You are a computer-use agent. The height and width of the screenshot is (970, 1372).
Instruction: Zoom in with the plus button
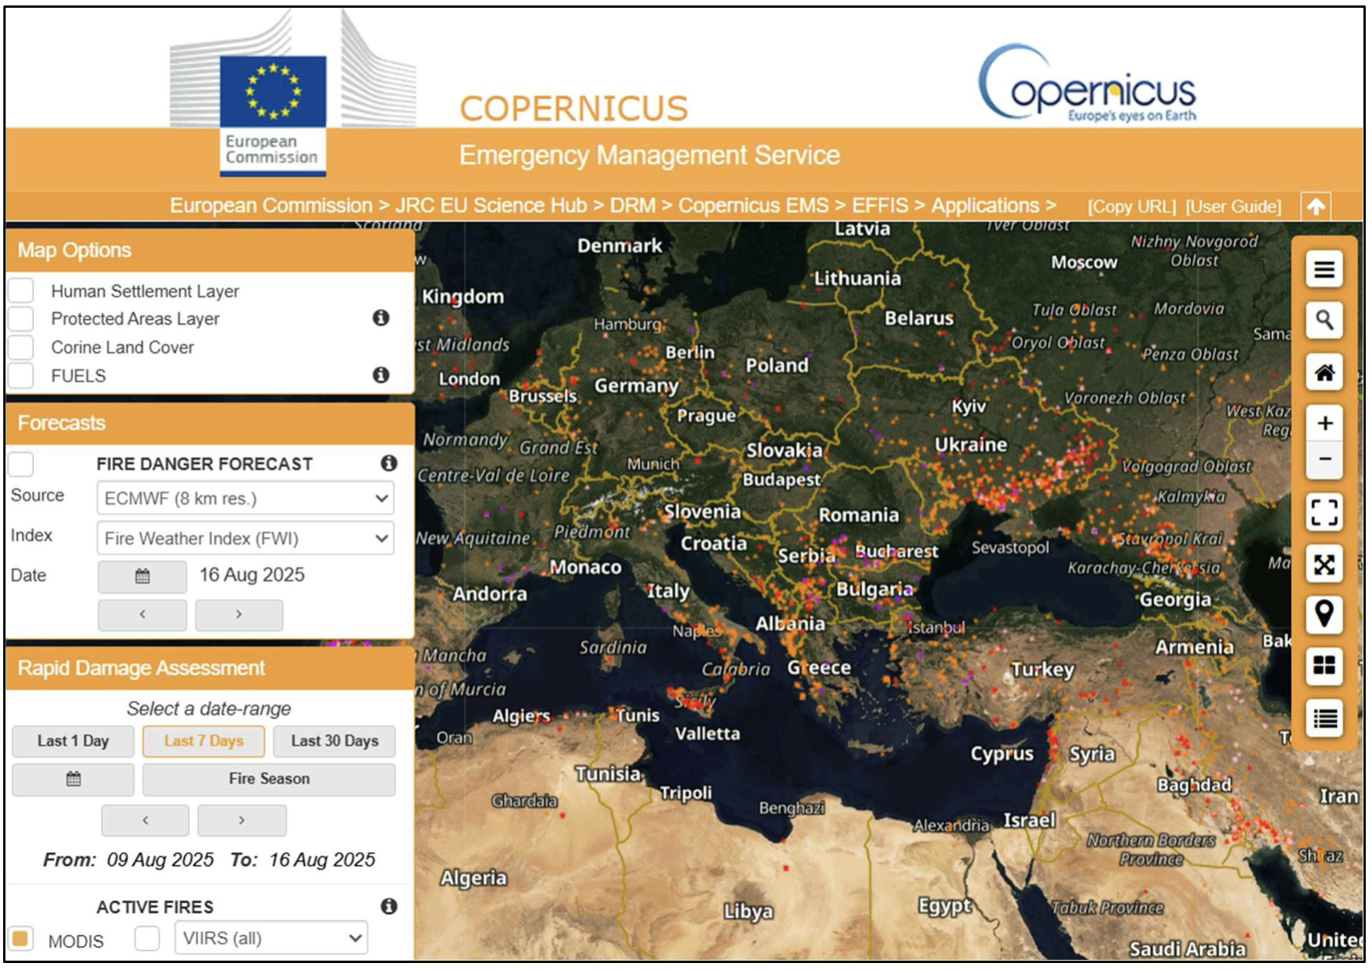1324,423
